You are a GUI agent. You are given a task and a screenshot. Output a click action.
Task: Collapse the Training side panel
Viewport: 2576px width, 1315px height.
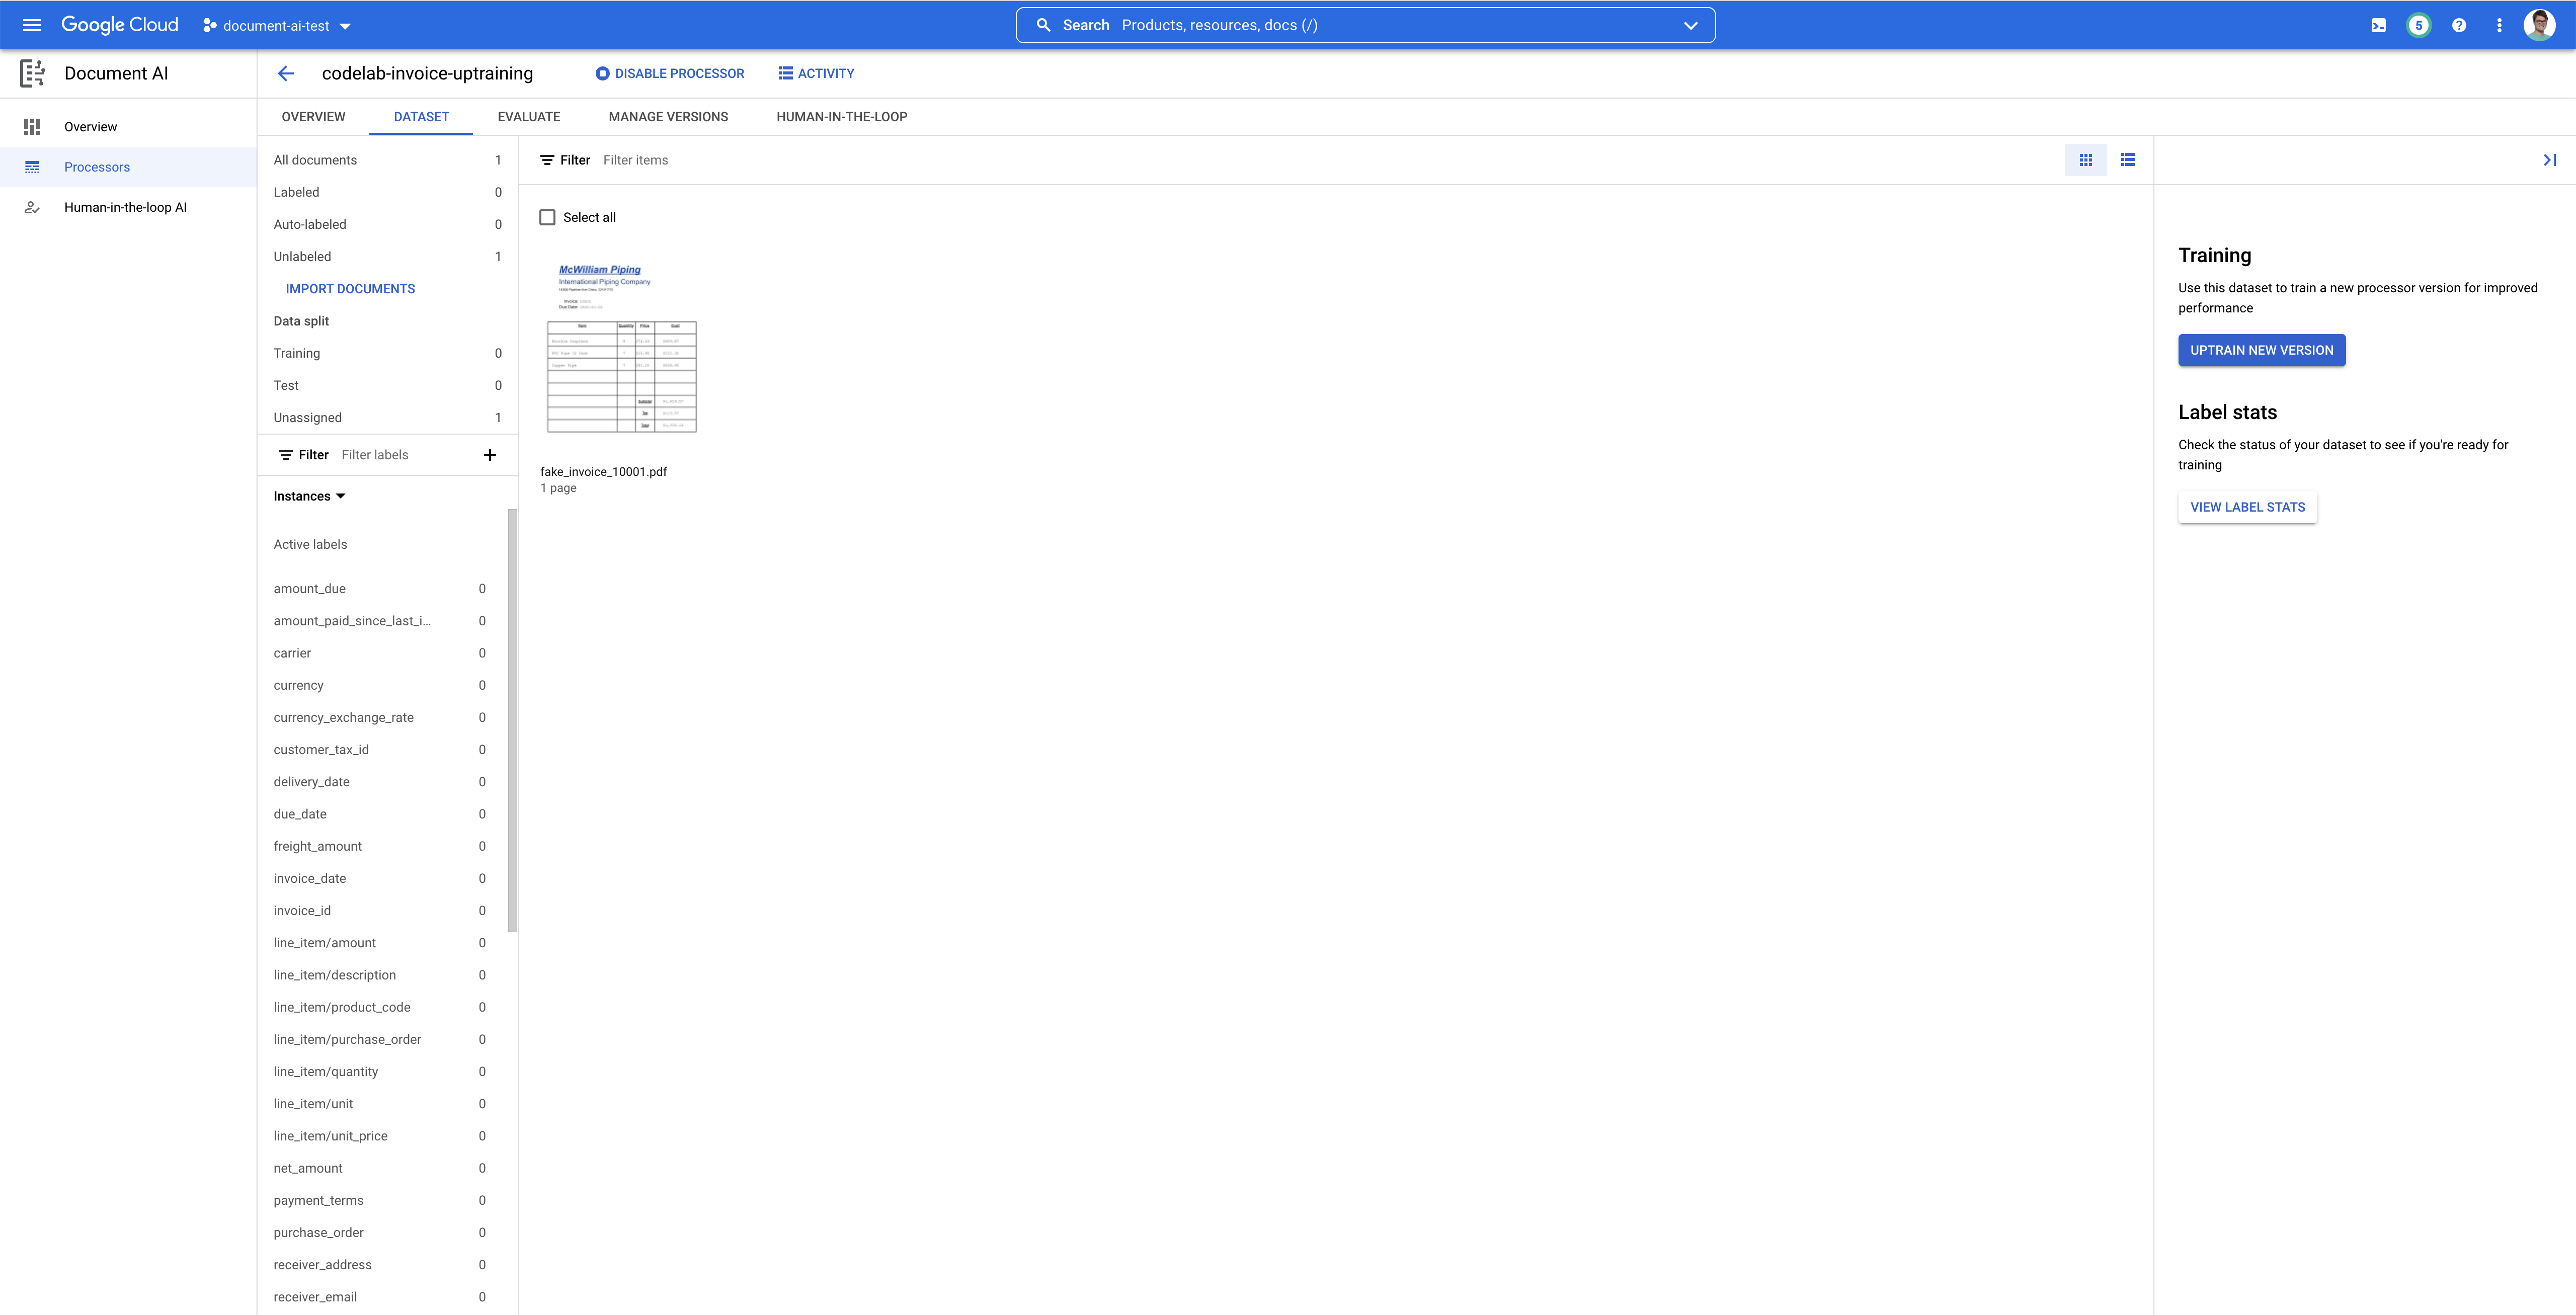(2551, 159)
